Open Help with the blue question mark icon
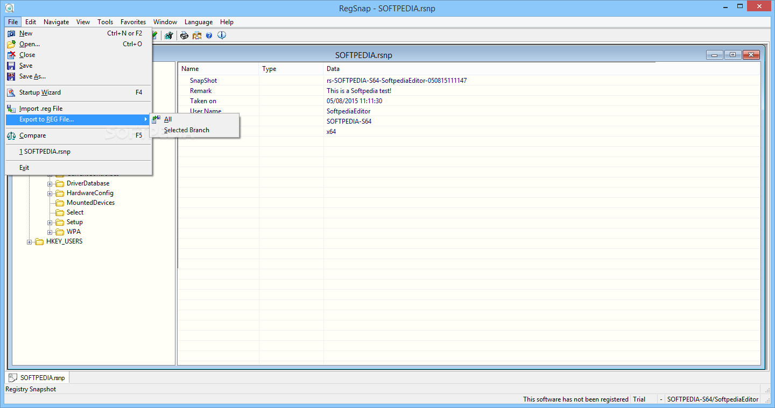The height and width of the screenshot is (408, 775). [209, 35]
